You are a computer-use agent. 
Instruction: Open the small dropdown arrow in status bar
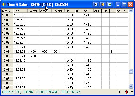[x=132, y=92]
